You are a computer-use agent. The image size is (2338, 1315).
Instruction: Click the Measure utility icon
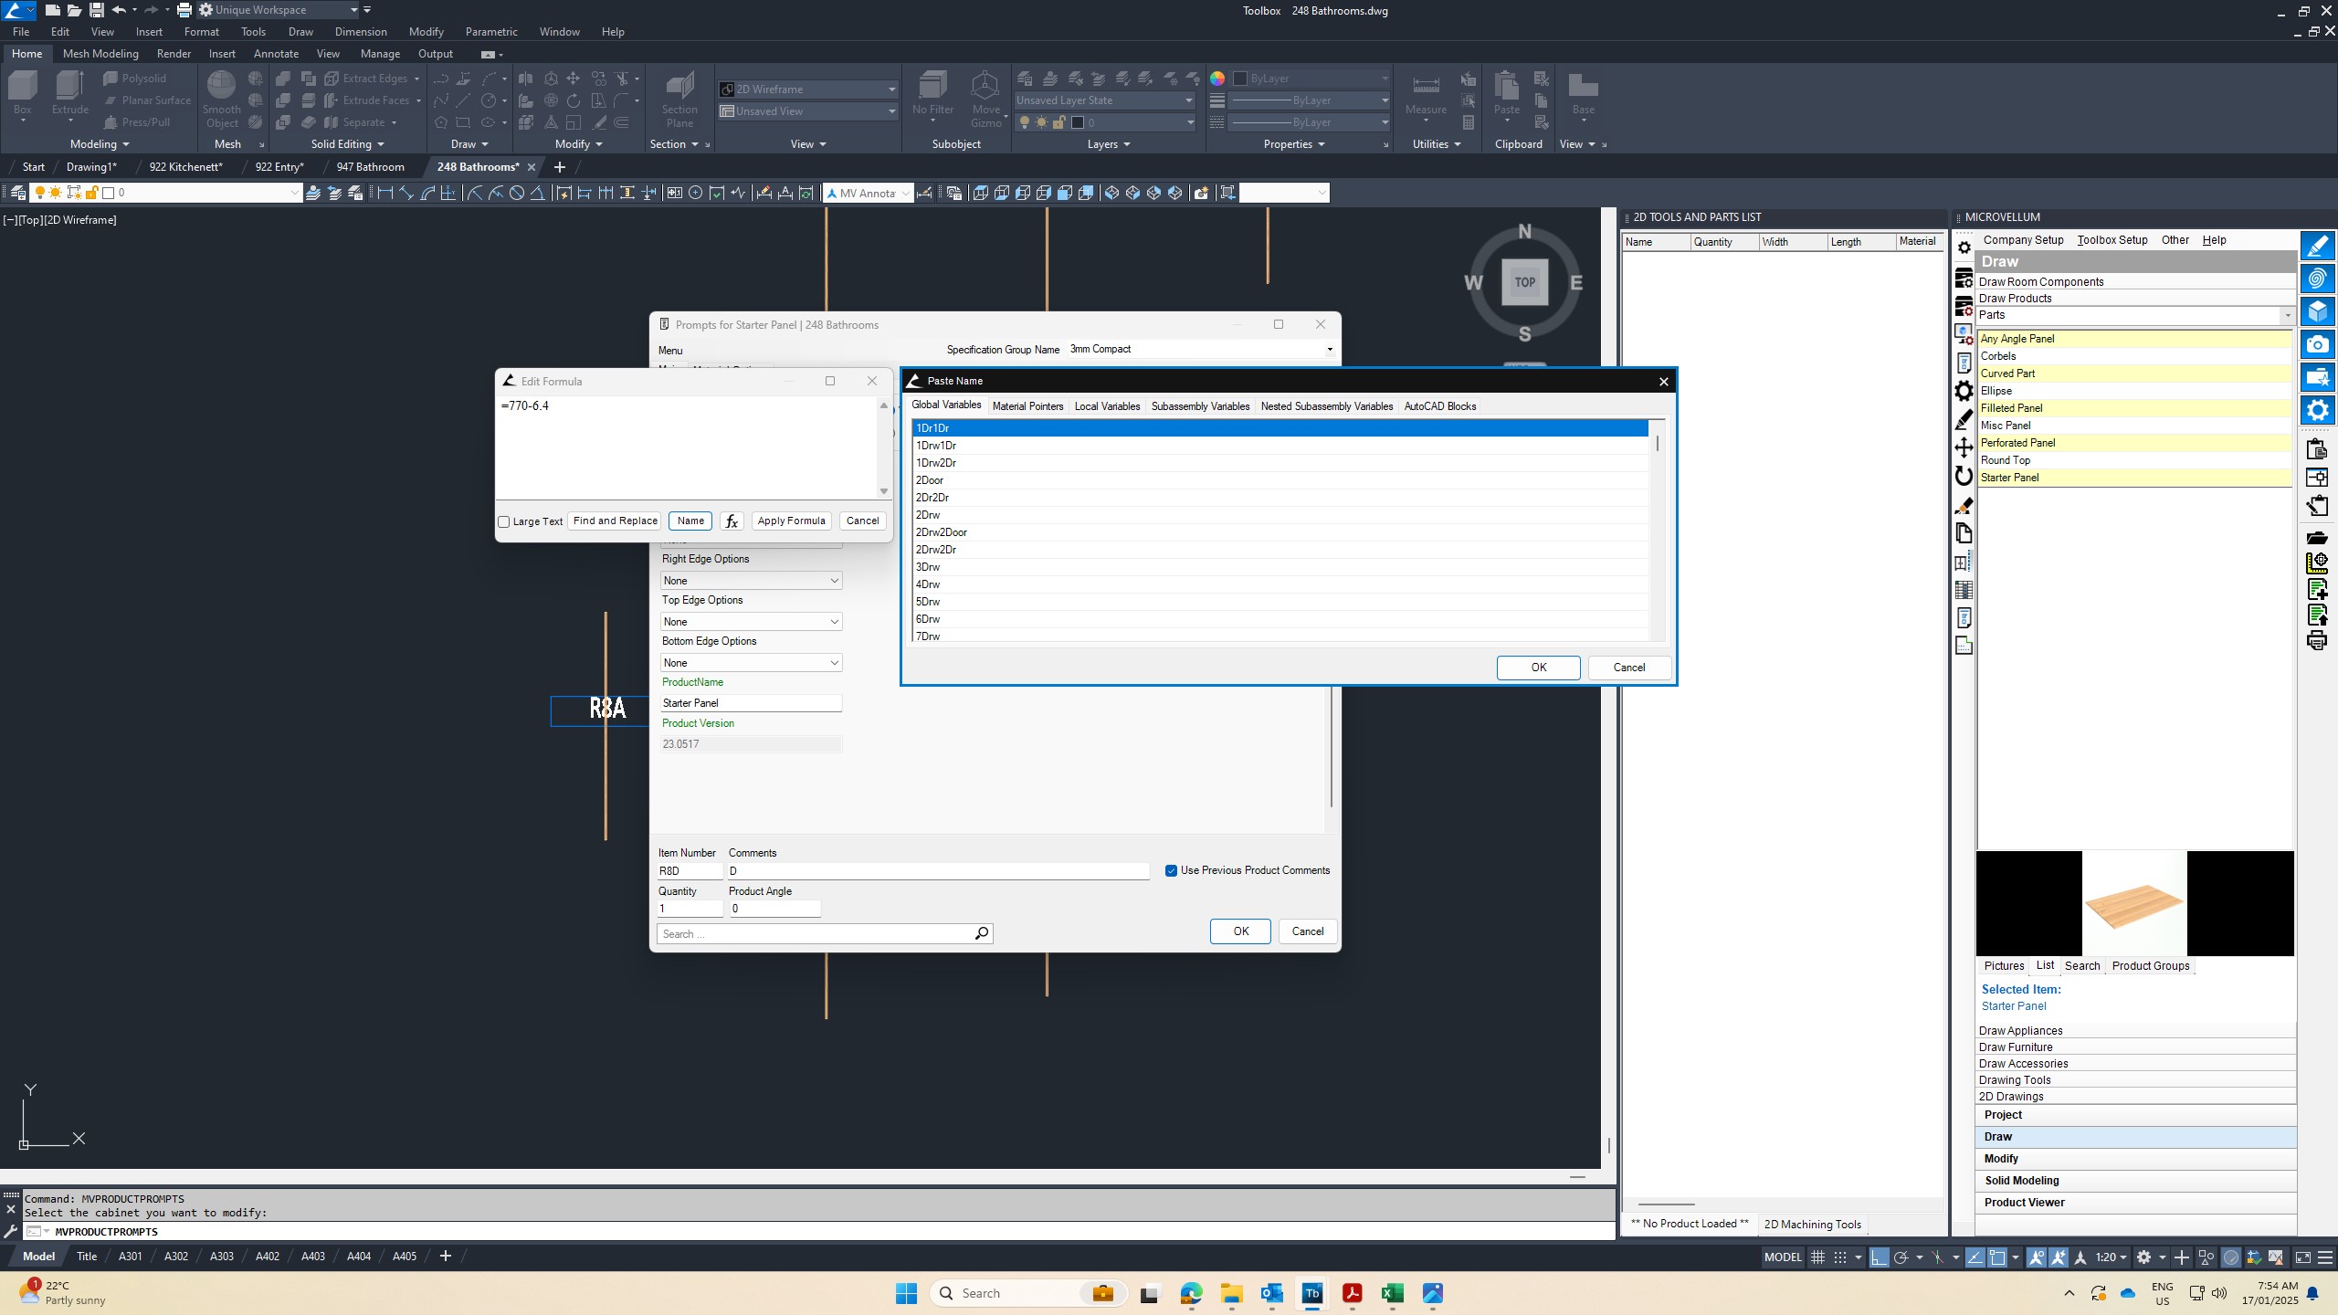point(1425,87)
